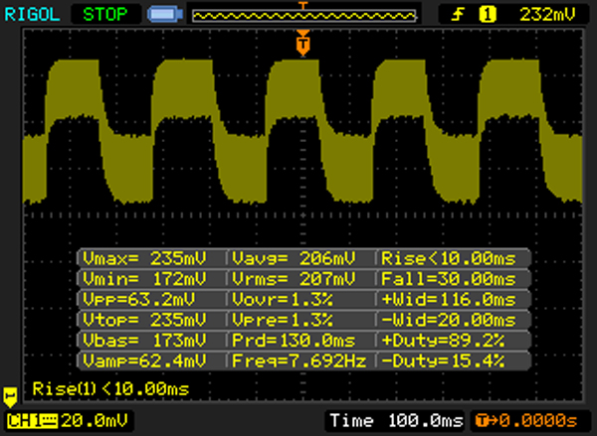Click the Vmin= 172mV measurement

point(144,279)
